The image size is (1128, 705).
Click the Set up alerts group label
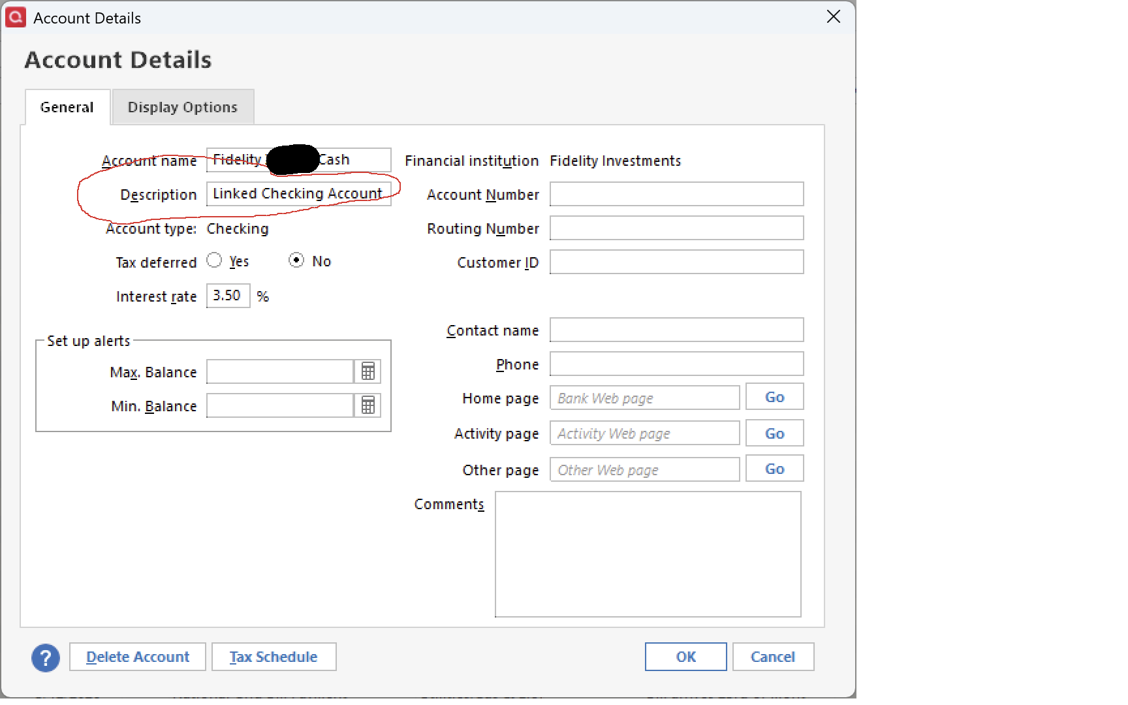89,341
